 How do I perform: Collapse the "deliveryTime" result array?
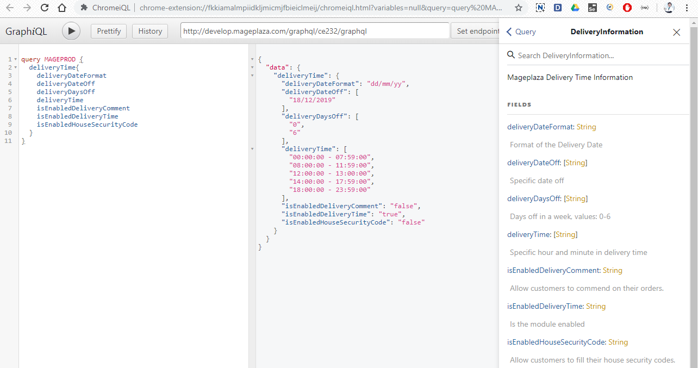coord(252,149)
